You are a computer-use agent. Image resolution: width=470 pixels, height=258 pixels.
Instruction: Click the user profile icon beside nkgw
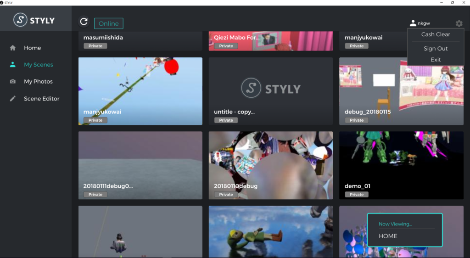tap(413, 23)
